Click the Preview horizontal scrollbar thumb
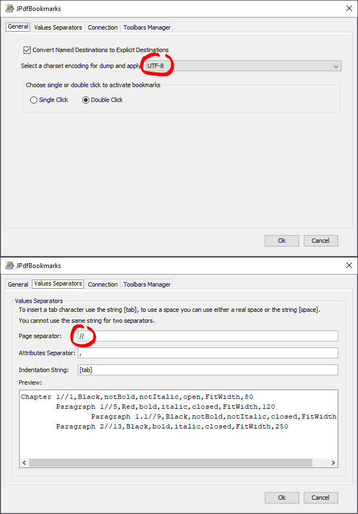 (x=171, y=463)
